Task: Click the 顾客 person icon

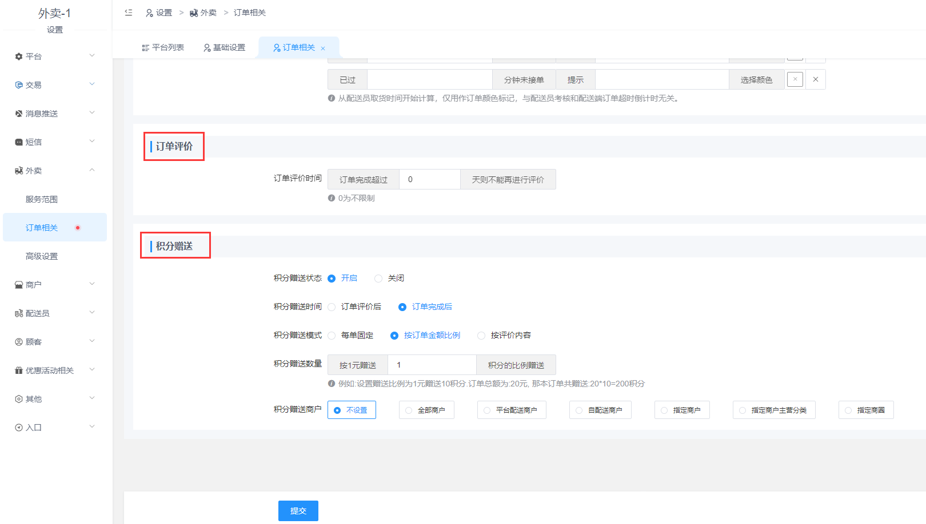Action: pos(19,342)
